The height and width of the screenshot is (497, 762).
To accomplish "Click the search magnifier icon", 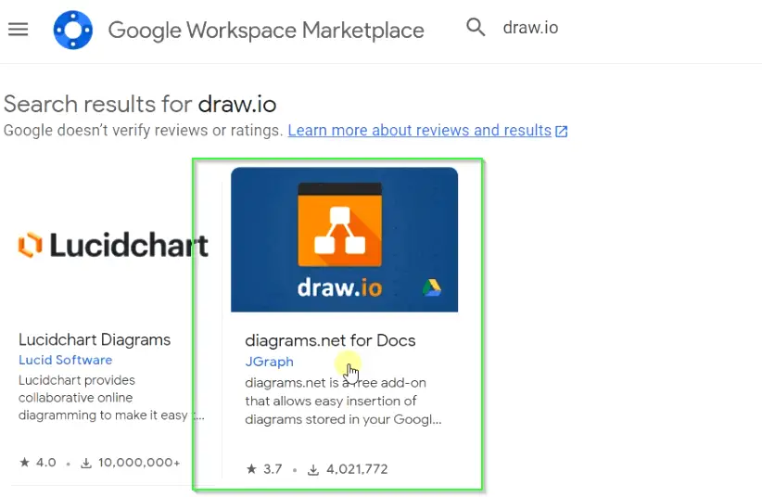I will (x=476, y=27).
